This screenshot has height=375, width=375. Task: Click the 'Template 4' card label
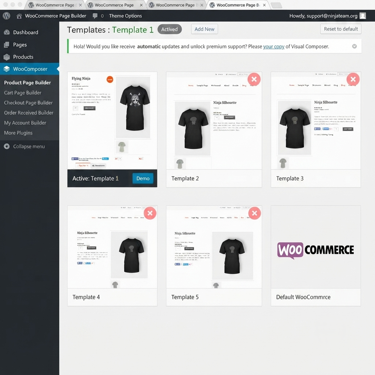86,297
